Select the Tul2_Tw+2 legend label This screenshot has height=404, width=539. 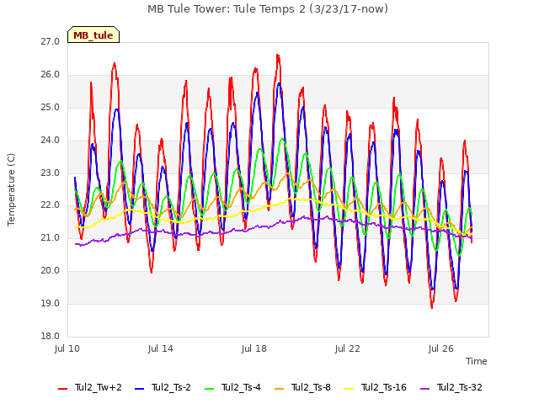99,387
